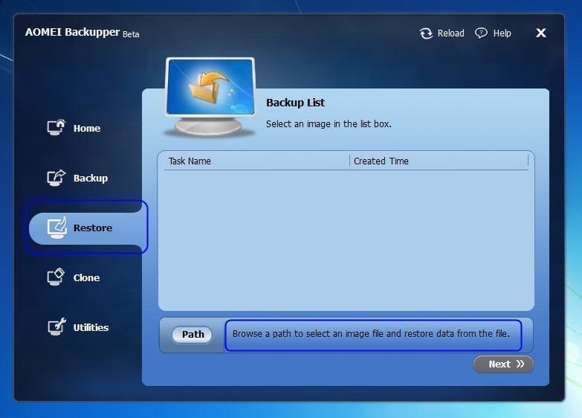
Task: Click the Path button
Action: 193,335
